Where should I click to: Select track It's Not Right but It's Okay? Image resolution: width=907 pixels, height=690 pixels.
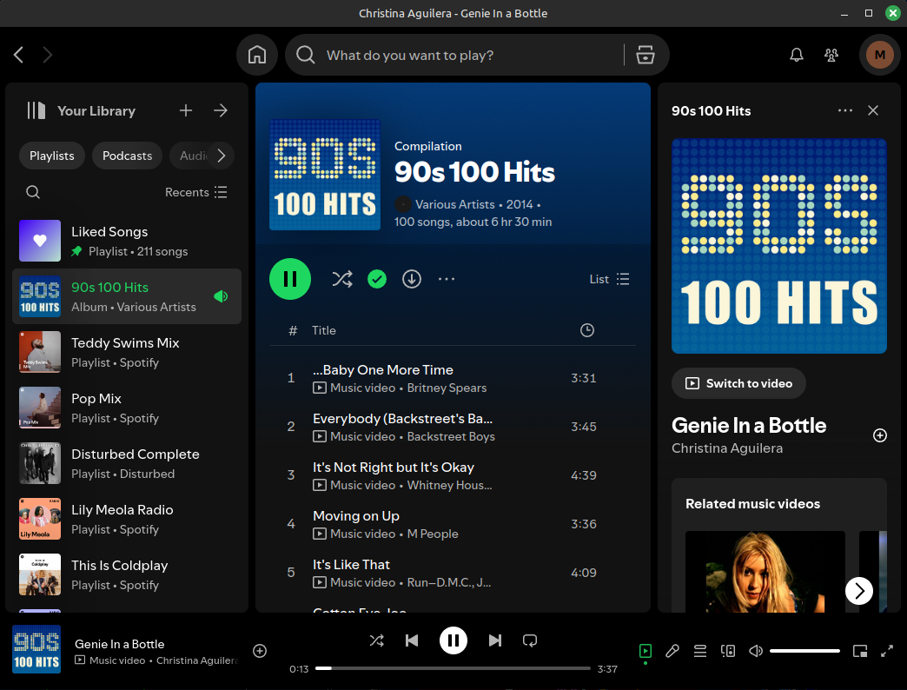453,474
